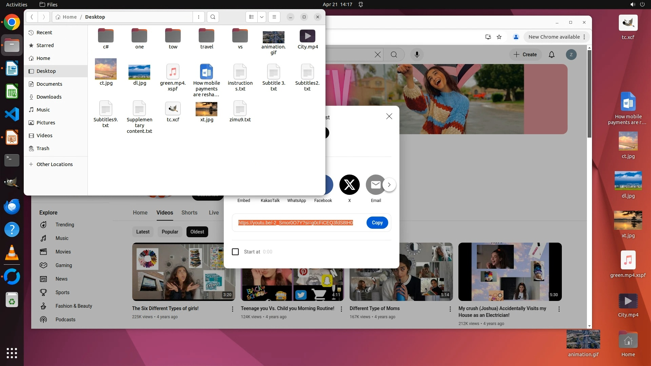Enable the Start at checkbox
This screenshot has height=366, width=651.
click(235, 252)
